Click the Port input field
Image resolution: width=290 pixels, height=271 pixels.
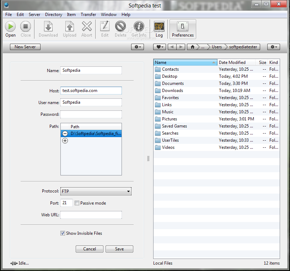tap(66, 203)
